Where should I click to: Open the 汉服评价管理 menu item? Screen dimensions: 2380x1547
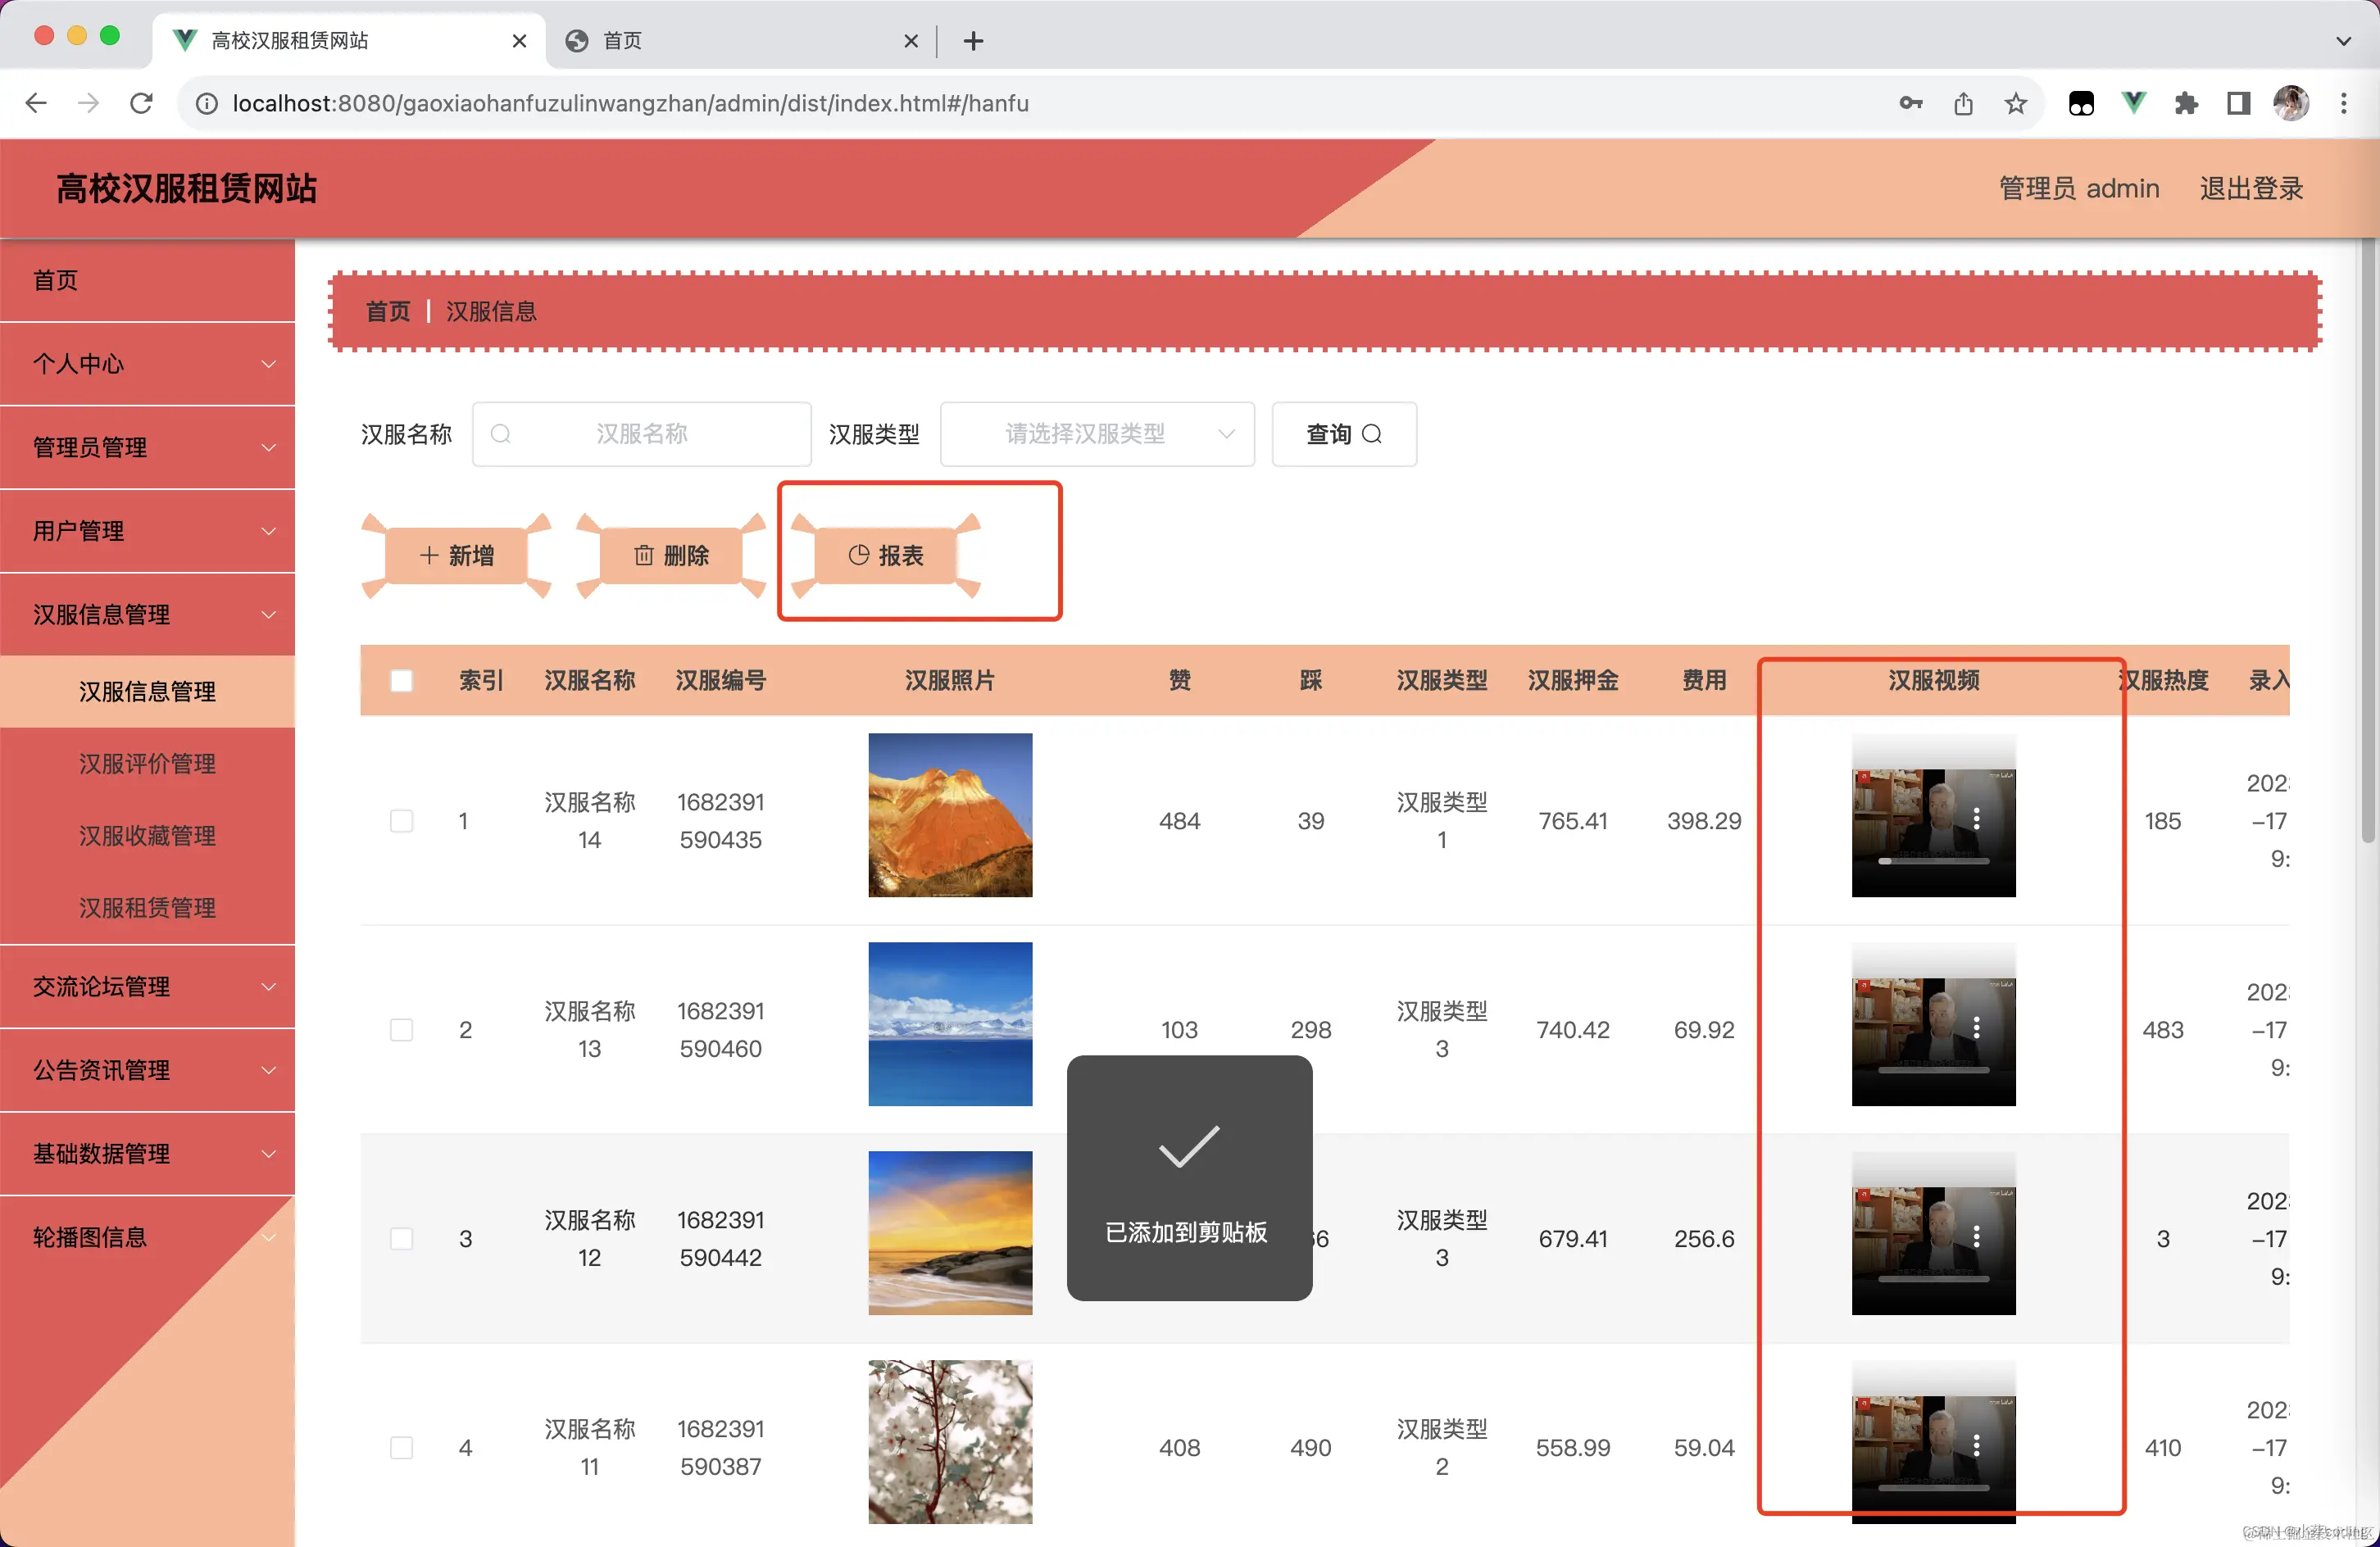tap(147, 764)
